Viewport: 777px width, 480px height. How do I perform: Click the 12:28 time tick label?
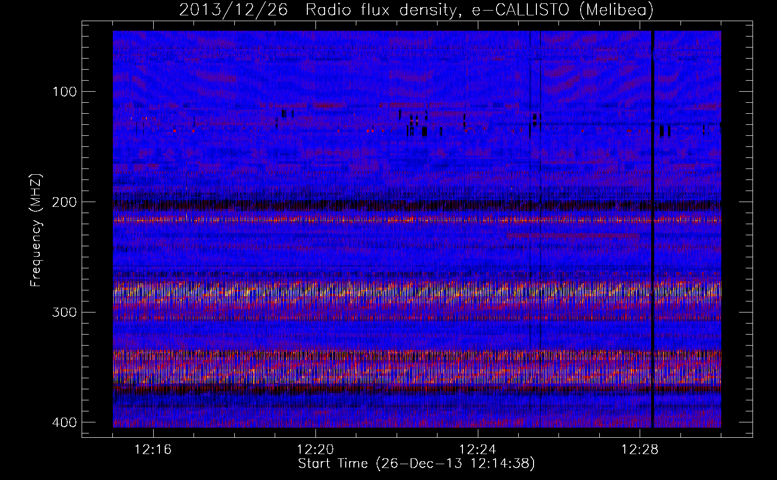640,450
